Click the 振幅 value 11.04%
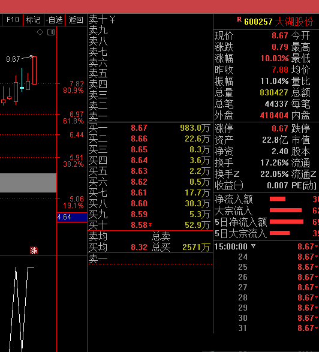The image size is (319, 352). coord(274,81)
